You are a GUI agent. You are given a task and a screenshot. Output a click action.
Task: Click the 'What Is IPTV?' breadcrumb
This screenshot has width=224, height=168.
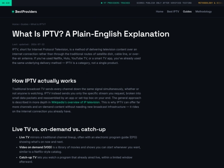pyautogui.click(x=38, y=24)
